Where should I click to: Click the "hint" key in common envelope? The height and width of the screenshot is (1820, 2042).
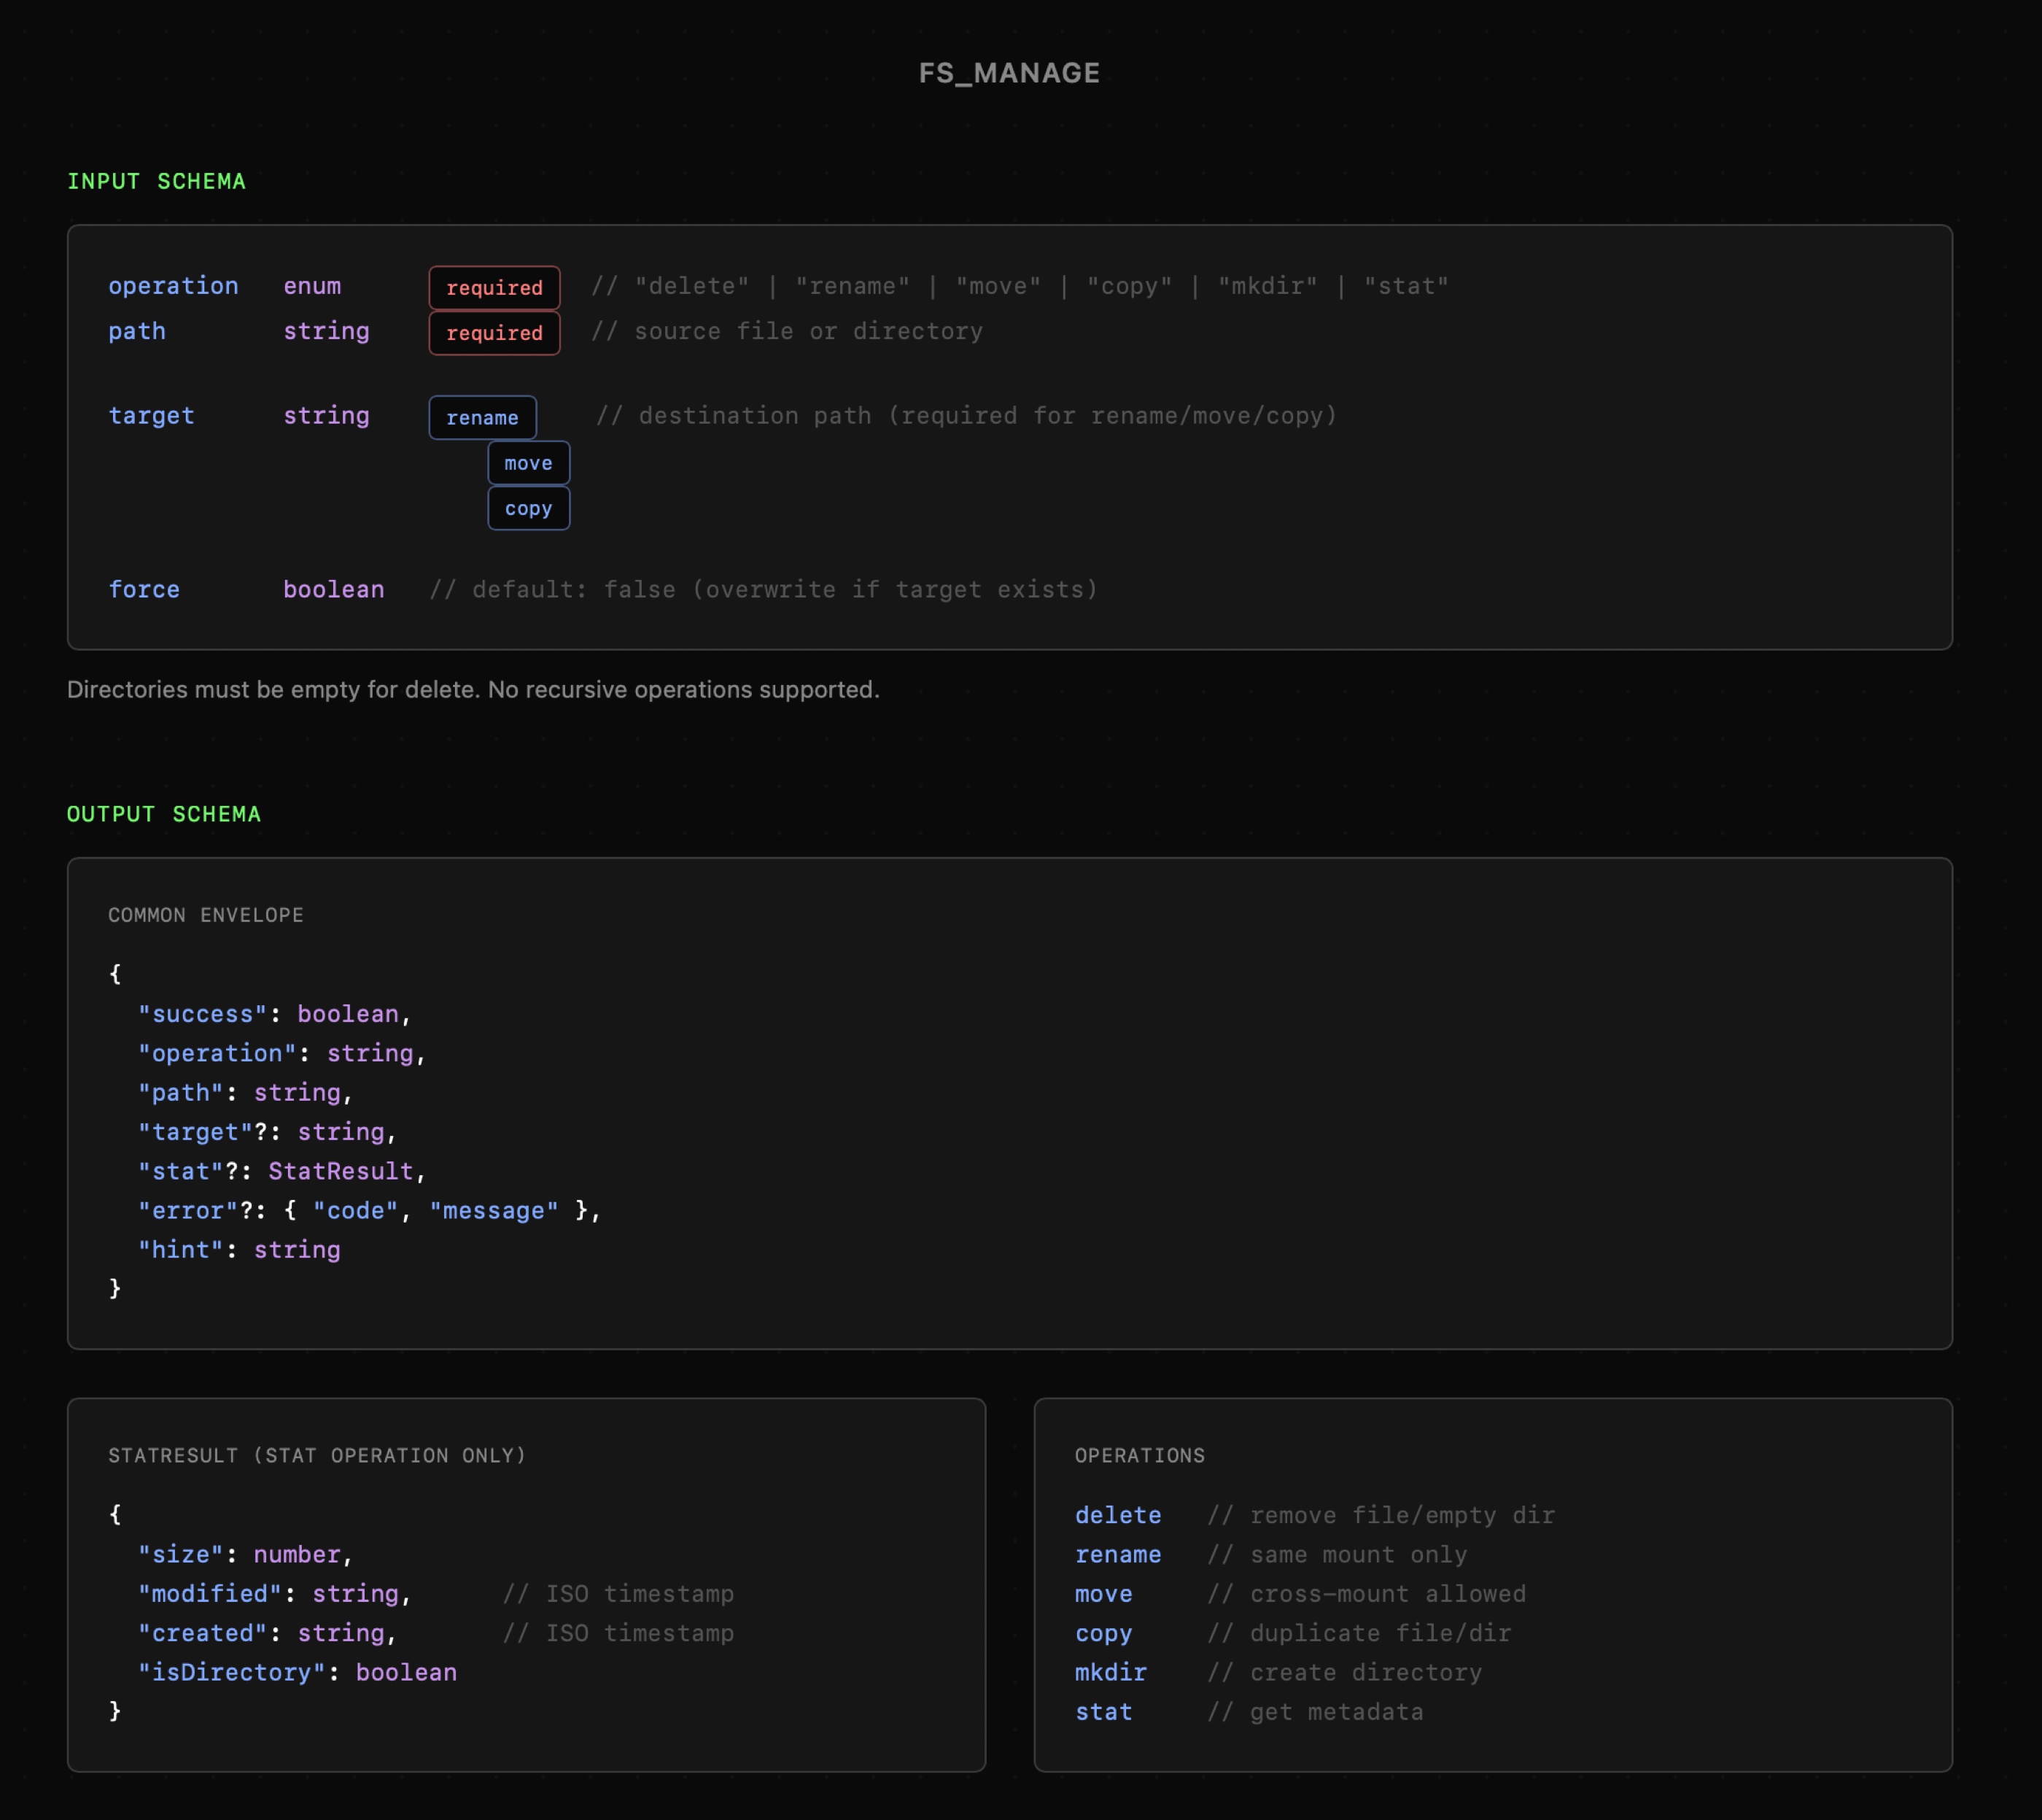[181, 1250]
